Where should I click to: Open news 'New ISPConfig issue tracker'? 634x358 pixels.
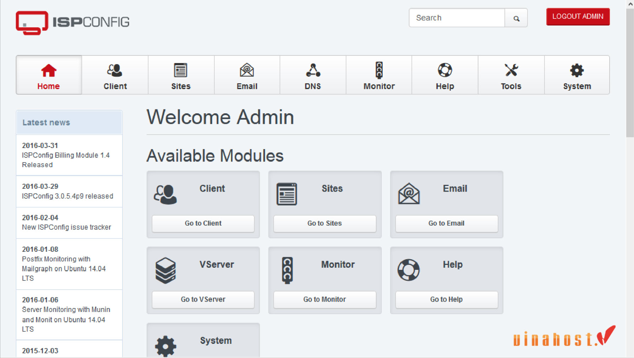coord(67,227)
